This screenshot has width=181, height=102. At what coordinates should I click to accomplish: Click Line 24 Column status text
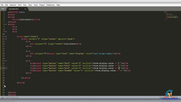(x=12, y=97)
